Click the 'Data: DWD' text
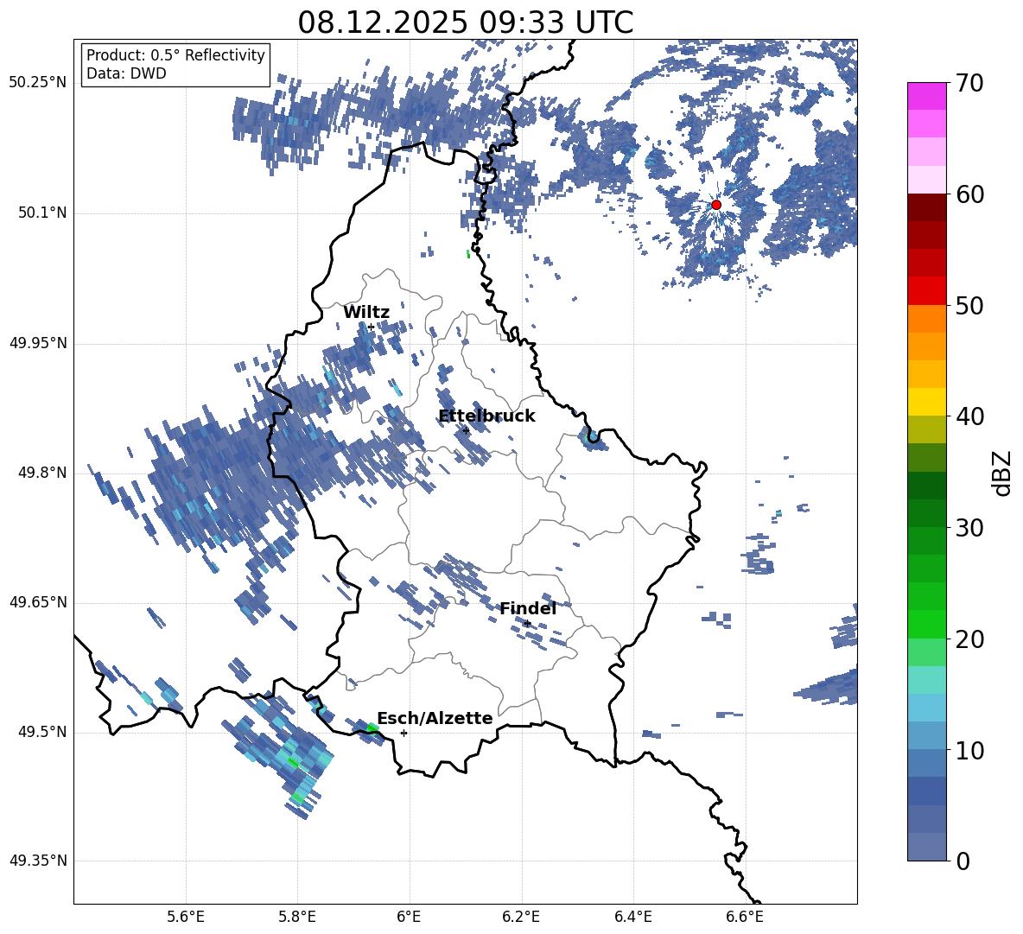 click(x=126, y=73)
